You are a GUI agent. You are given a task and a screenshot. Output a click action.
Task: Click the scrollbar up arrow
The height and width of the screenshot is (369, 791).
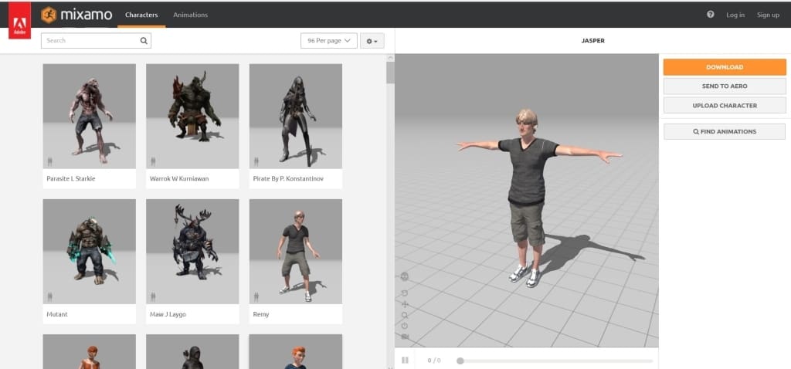[x=390, y=57]
